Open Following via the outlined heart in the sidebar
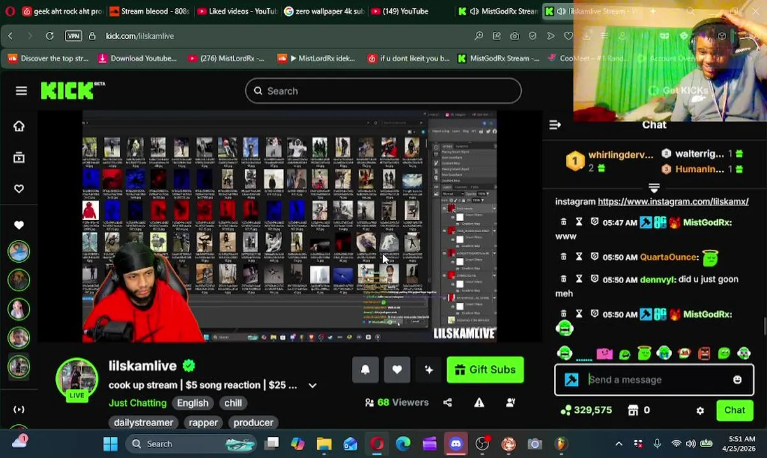Image resolution: width=767 pixels, height=458 pixels. 18,188
